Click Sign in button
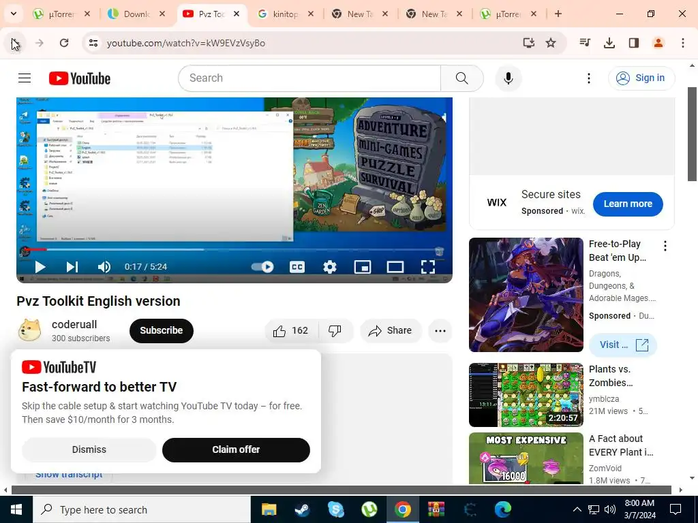The width and height of the screenshot is (698, 523). (x=641, y=78)
